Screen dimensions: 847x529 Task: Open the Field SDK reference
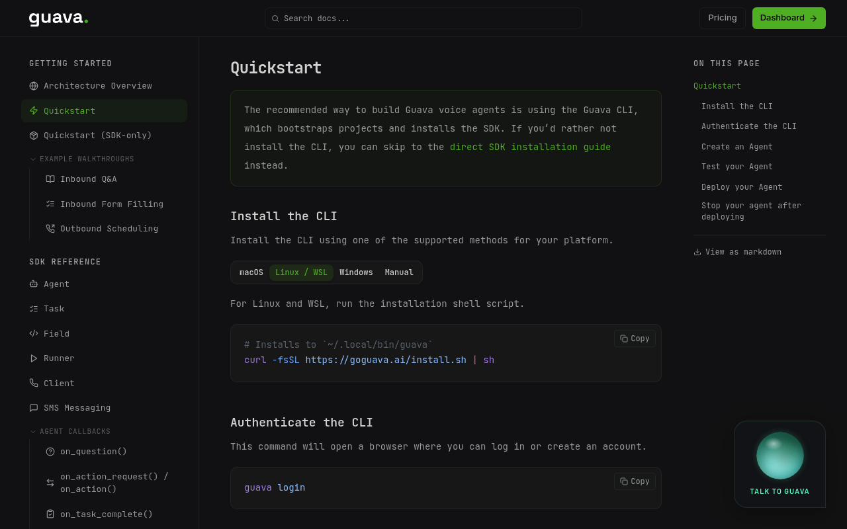pos(104,333)
